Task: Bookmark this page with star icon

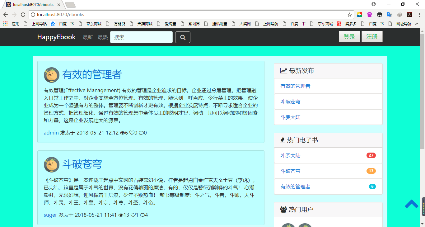Action: pyautogui.click(x=350, y=15)
